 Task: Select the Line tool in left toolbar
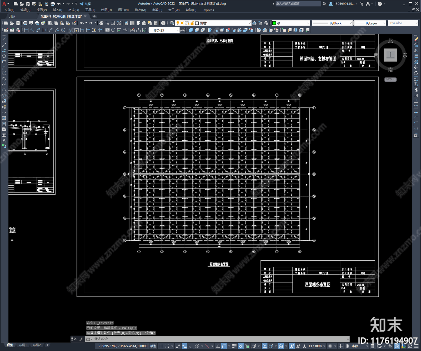tap(4, 39)
